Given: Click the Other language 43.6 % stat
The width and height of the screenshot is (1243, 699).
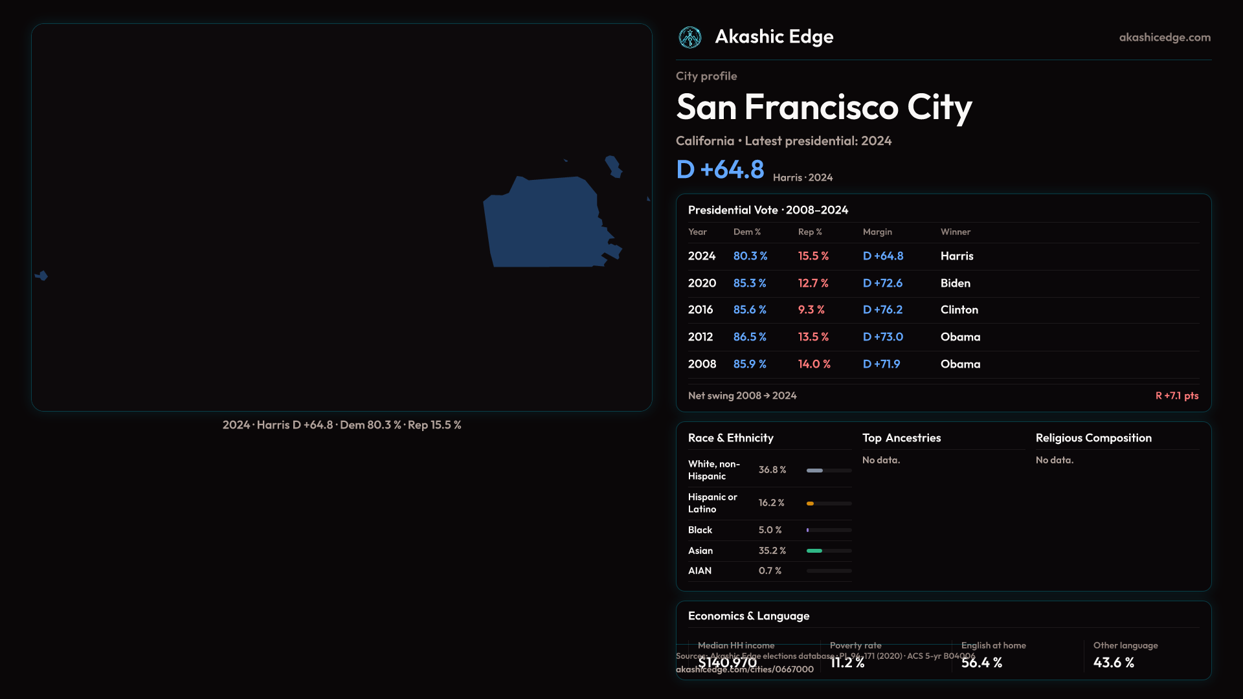Looking at the screenshot, I should click(x=1114, y=662).
